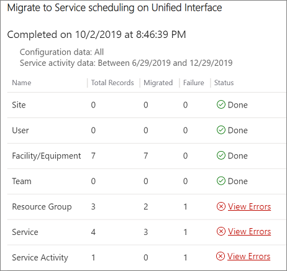Click the Total Records column header
Image resolution: width=287 pixels, height=271 pixels.
(x=112, y=83)
